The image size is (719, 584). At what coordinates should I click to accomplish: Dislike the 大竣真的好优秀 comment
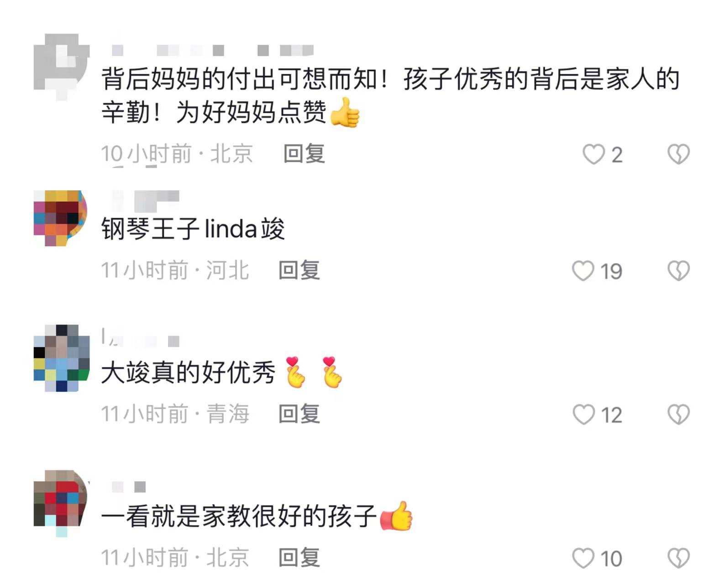click(x=678, y=415)
